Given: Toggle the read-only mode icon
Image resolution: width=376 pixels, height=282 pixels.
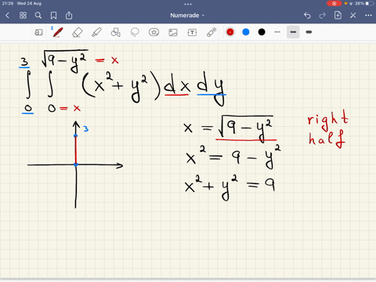Looking at the screenshot, I should point(38,32).
